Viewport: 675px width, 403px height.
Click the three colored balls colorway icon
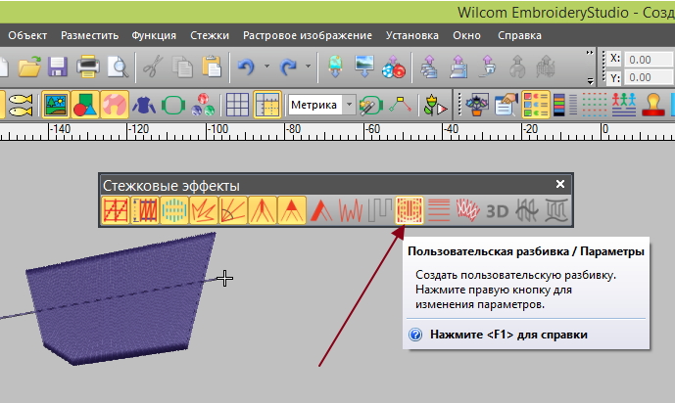tap(203, 105)
